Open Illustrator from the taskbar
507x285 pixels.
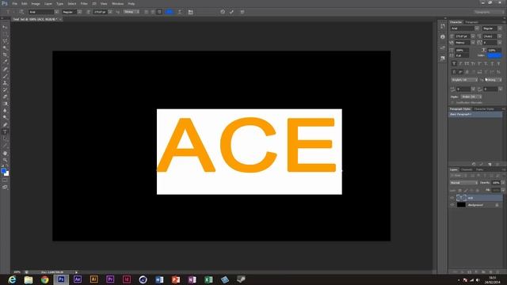93,279
